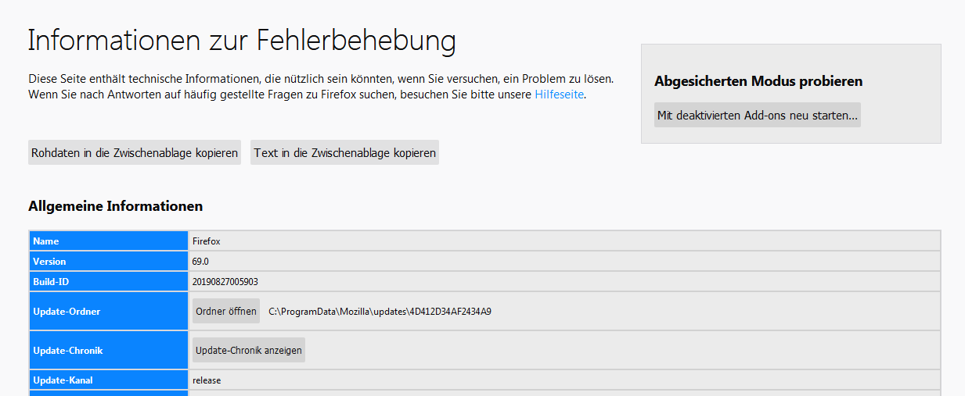Click Rohdaten in die Zwischenablage kopieren
965x396 pixels.
(135, 153)
